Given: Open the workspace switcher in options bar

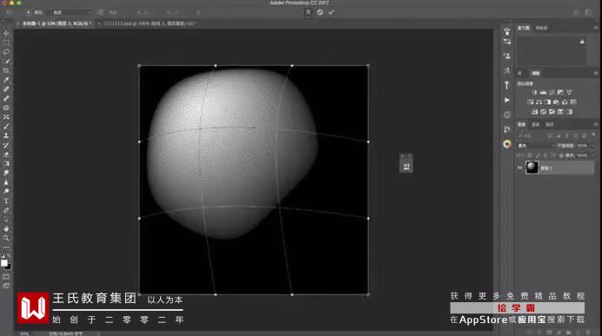Looking at the screenshot, I should (x=588, y=12).
